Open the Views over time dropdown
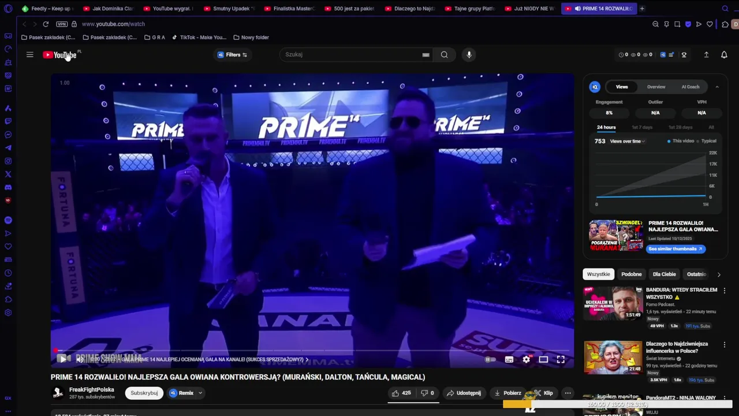739x416 pixels. (x=628, y=141)
